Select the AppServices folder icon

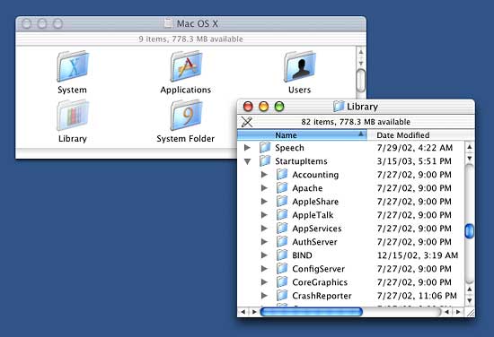(282, 229)
